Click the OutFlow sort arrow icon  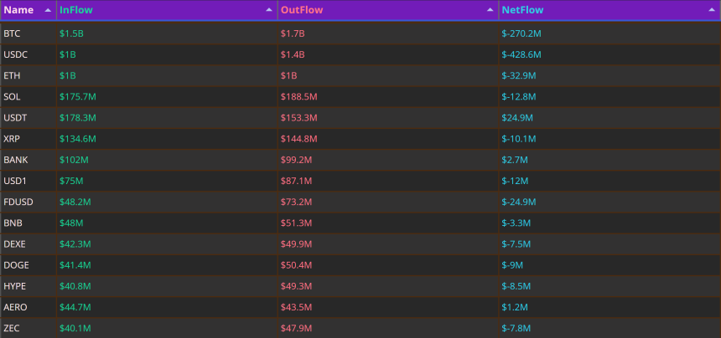coord(490,10)
